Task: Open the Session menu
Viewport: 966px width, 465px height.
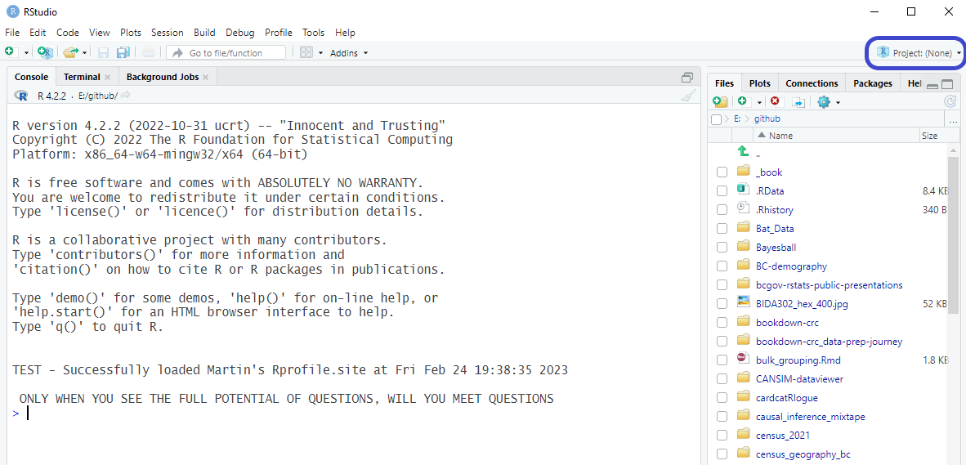Action: tap(167, 33)
